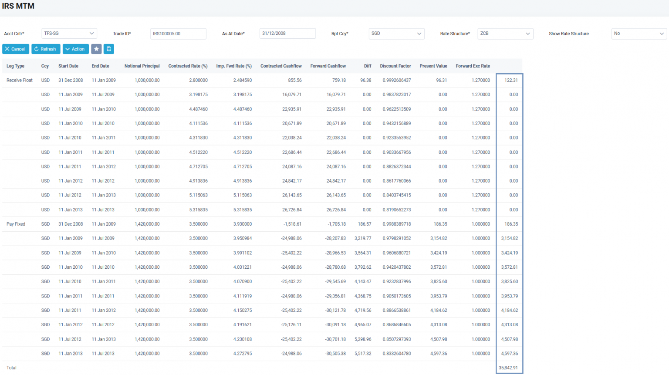Viewport: 669px width, 375px height.
Task: Click the Trade ID input field
Action: tap(178, 33)
